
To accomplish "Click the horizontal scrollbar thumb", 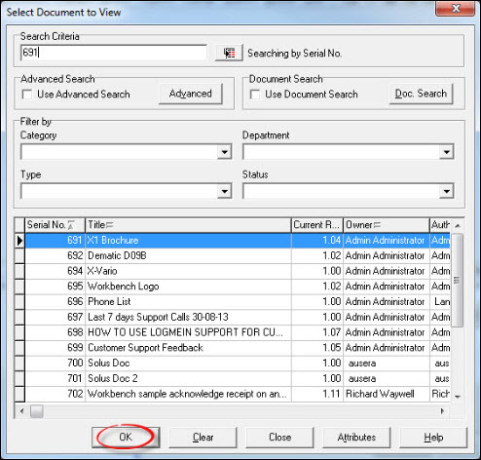I will coord(37,411).
